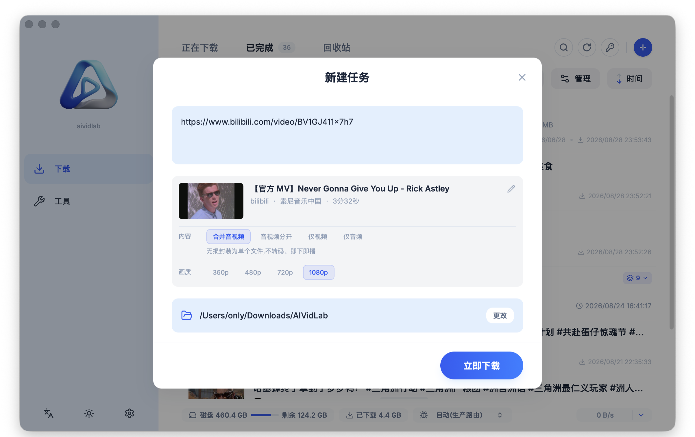Click the list scrollbar on the right
The height and width of the screenshot is (437, 695).
tap(671, 212)
